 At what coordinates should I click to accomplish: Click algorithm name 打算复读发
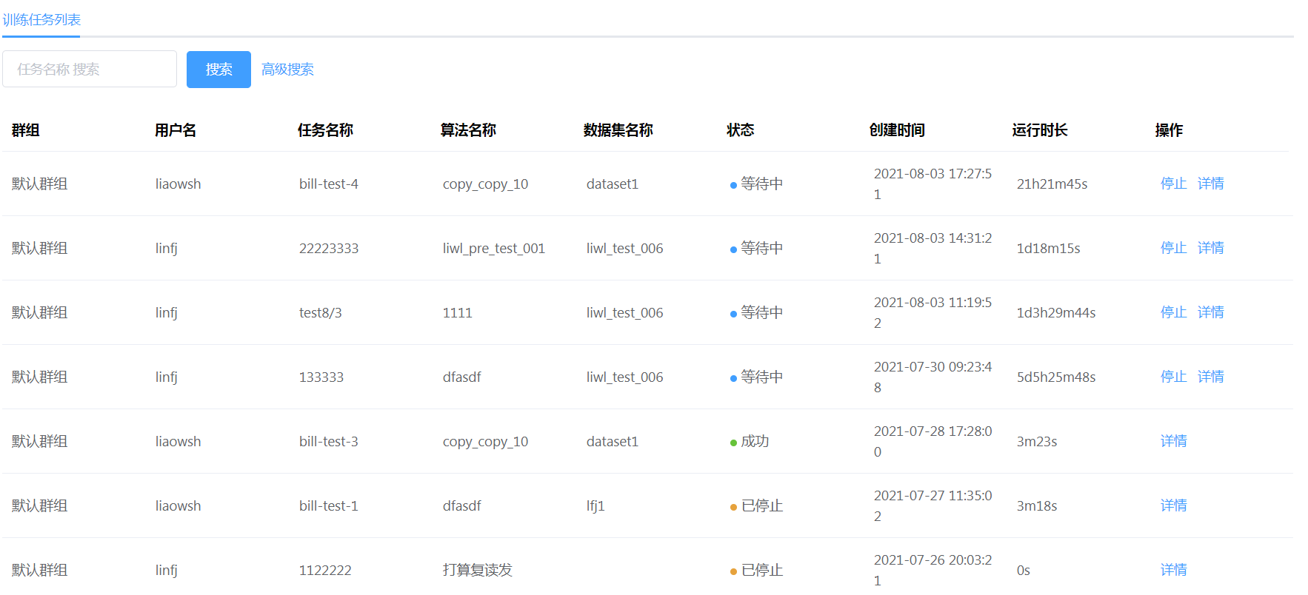[x=478, y=570]
